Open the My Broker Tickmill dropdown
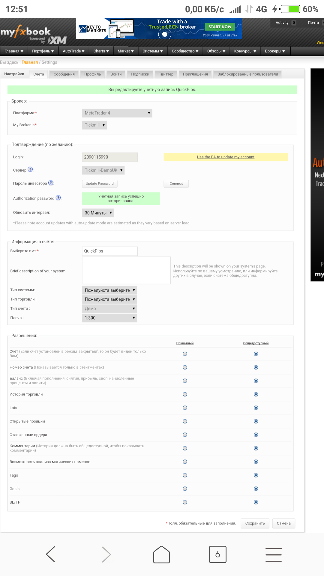This screenshot has height=576, width=324. [94, 125]
